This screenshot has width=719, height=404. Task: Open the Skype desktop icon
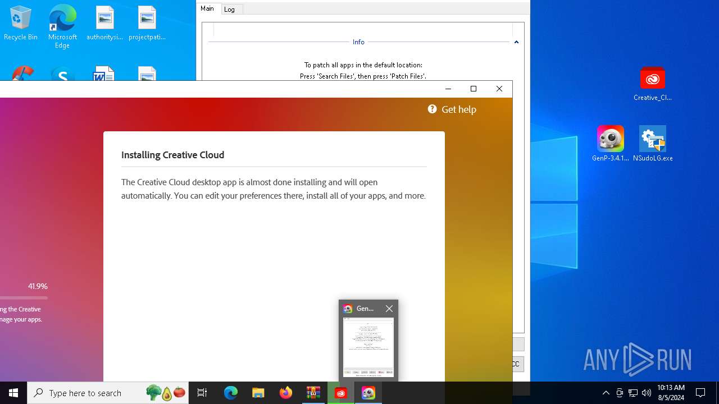pyautogui.click(x=62, y=75)
